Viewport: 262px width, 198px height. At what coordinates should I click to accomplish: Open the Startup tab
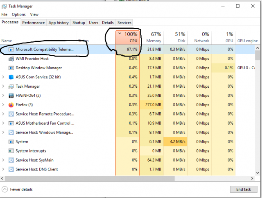tap(79, 23)
